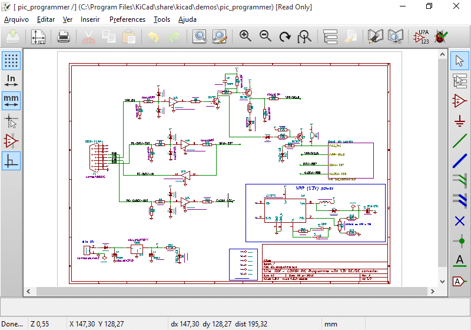Open the Preferences menu
The image size is (471, 330).
127,19
